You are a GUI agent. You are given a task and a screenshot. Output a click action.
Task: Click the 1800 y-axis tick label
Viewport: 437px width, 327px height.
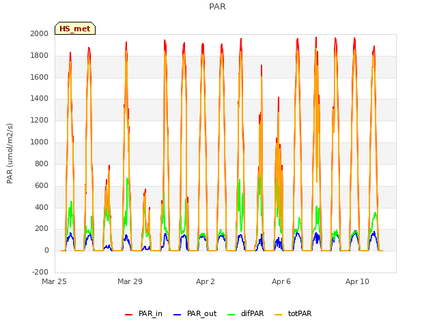(40, 55)
